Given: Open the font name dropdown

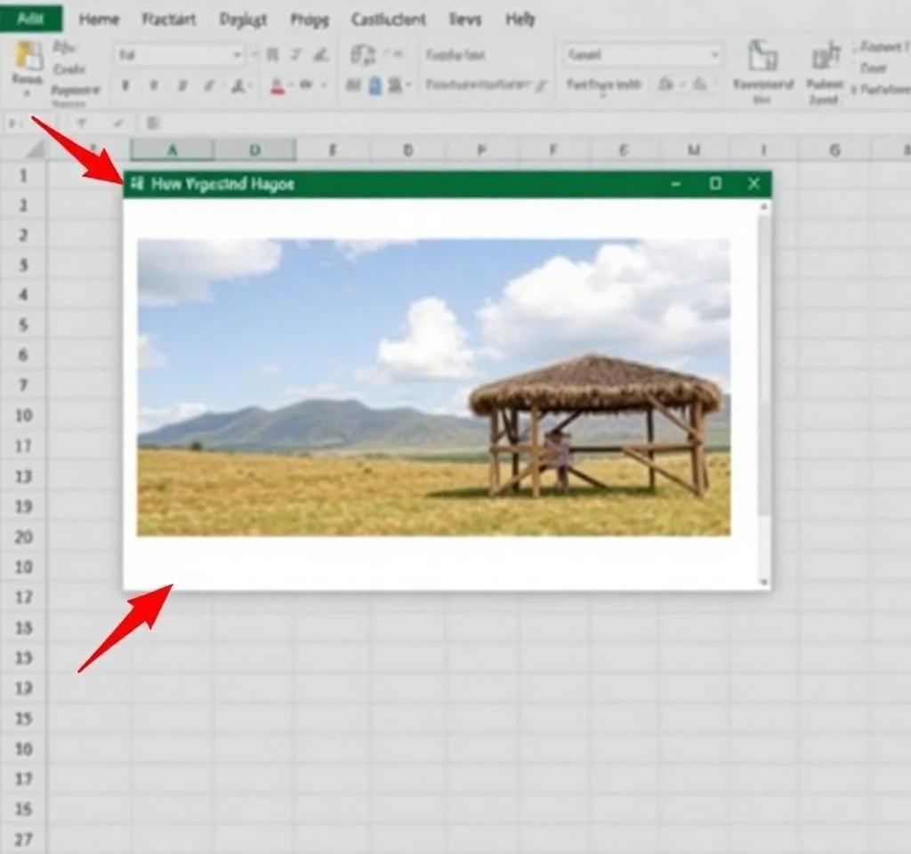Looking at the screenshot, I should pos(237,55).
